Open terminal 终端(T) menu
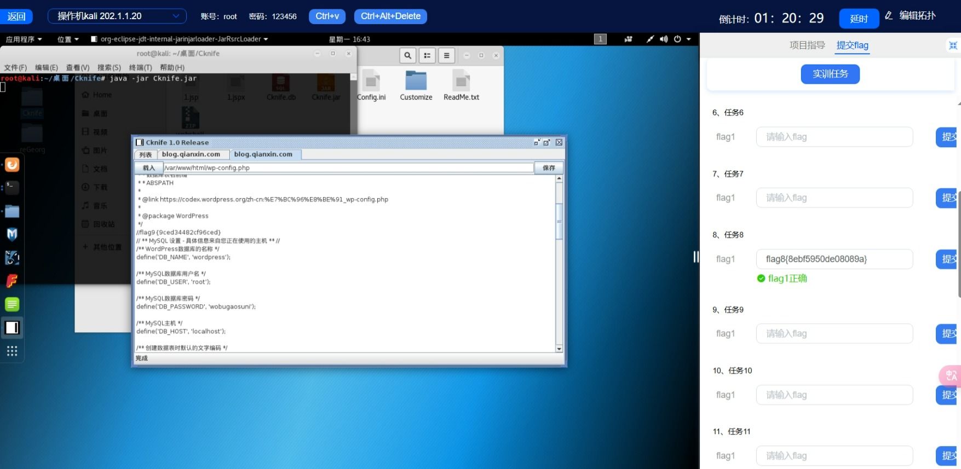 click(141, 67)
